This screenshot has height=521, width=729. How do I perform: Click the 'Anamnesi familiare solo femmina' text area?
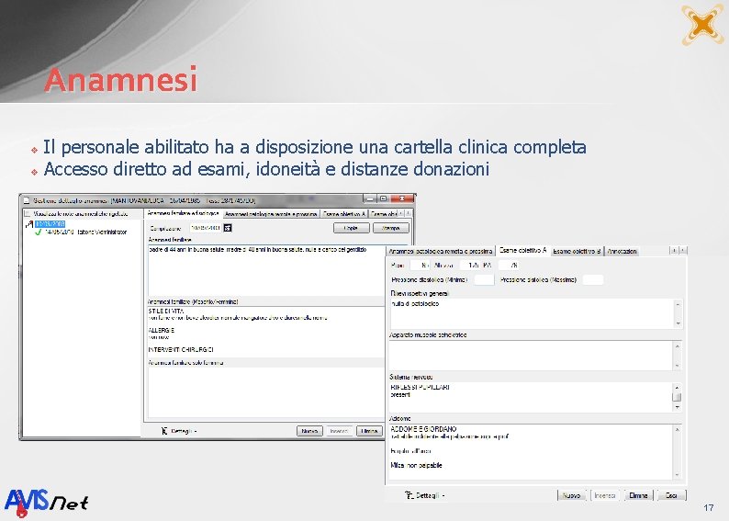tap(266, 393)
